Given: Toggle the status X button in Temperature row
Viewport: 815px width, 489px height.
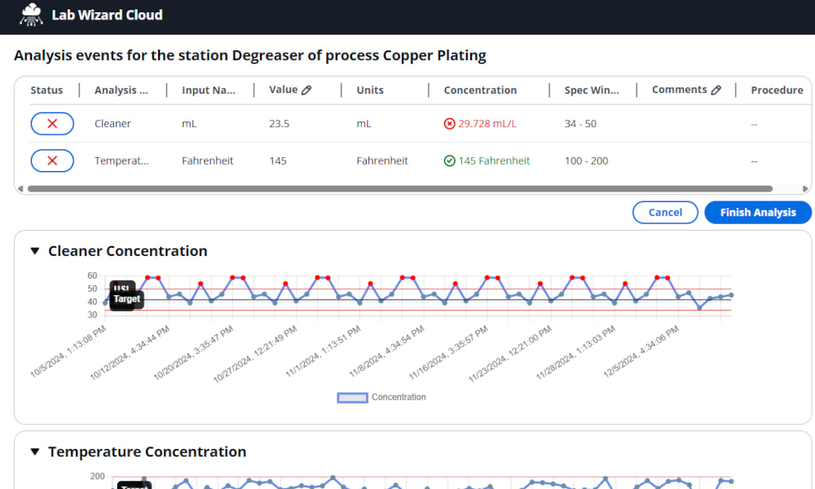Looking at the screenshot, I should pyautogui.click(x=52, y=161).
